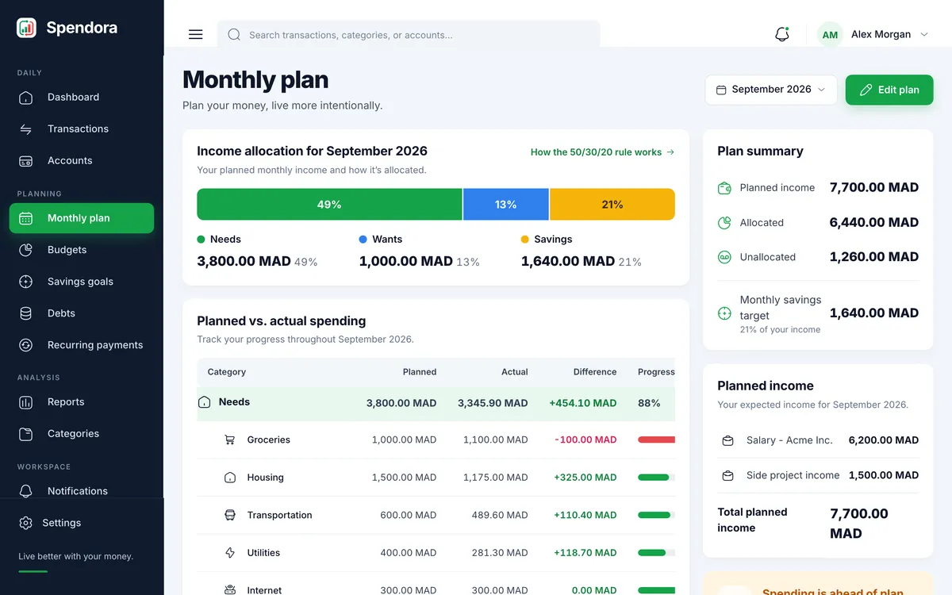Click the AM avatar circle
This screenshot has height=595, width=952.
[830, 35]
